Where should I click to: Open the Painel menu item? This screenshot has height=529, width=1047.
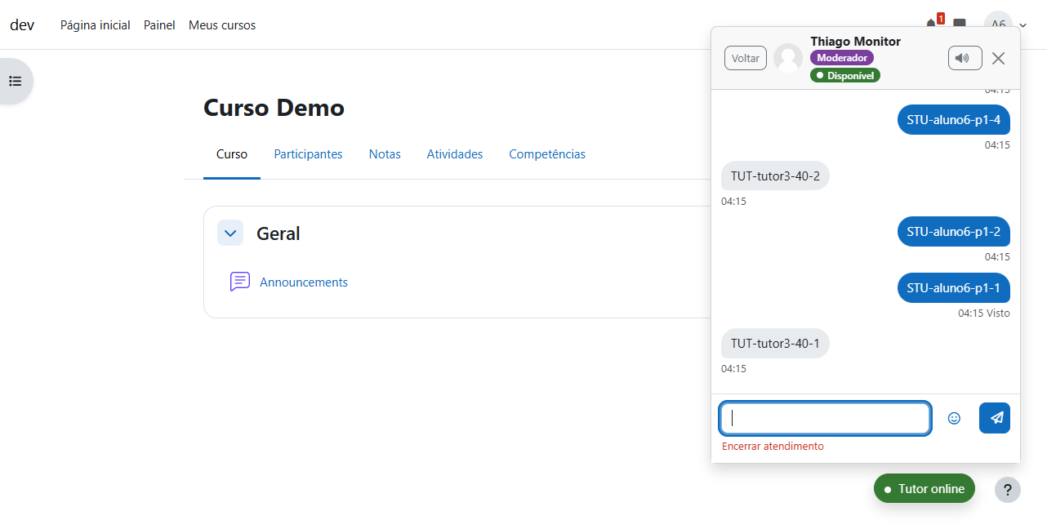159,25
